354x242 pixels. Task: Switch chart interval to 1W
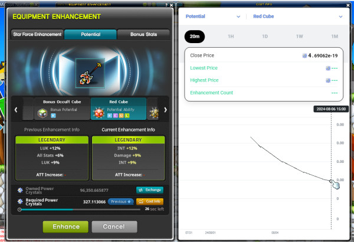click(299, 37)
